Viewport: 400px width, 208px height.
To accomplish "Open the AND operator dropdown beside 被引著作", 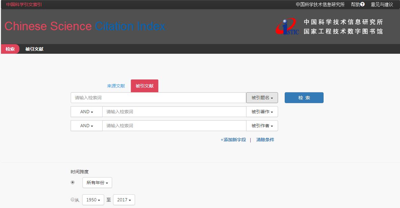I will click(87, 112).
